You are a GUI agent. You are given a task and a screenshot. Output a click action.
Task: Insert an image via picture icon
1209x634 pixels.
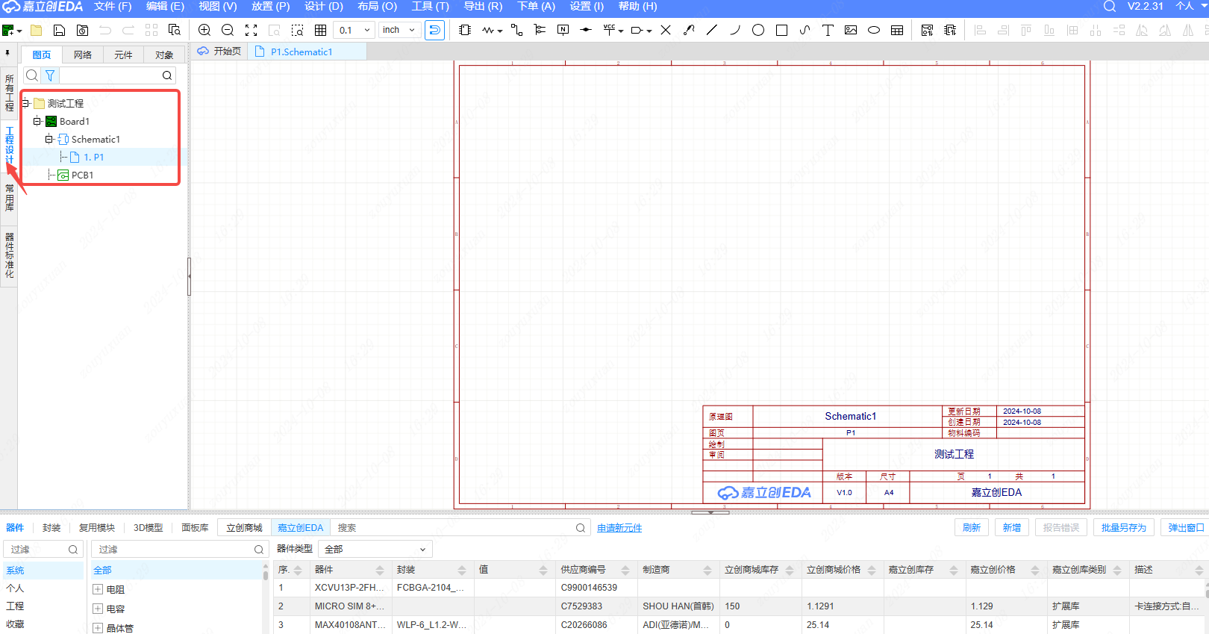(x=851, y=30)
